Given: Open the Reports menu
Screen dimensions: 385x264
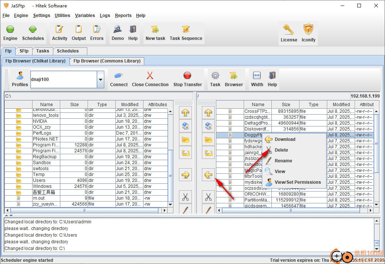Looking at the screenshot, I should [x=123, y=16].
